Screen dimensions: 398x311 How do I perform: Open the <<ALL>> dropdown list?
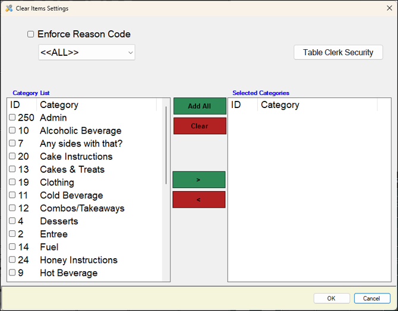click(x=87, y=52)
